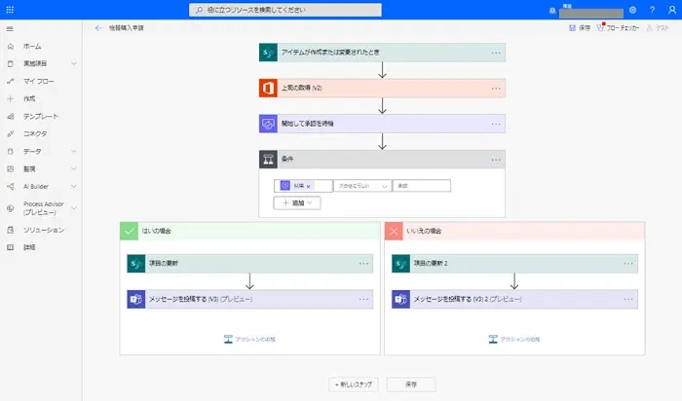Open the help question mark icon
682x401 pixels.
[x=652, y=10]
